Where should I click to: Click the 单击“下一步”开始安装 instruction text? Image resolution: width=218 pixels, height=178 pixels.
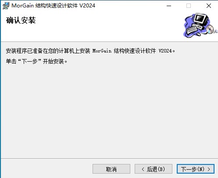click(x=36, y=61)
